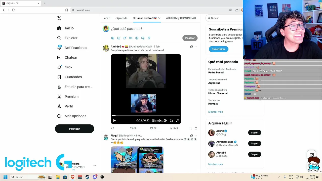Open more options on AndrésG's post
The height and width of the screenshot is (181, 322).
(196, 47)
